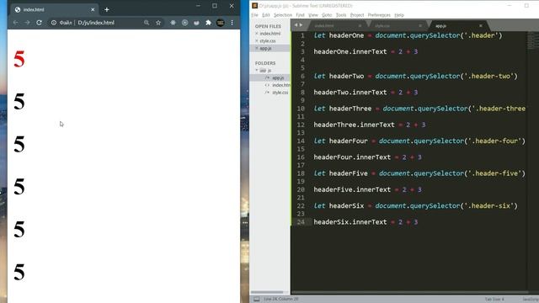Bookmark this page with the star icon

[158, 23]
